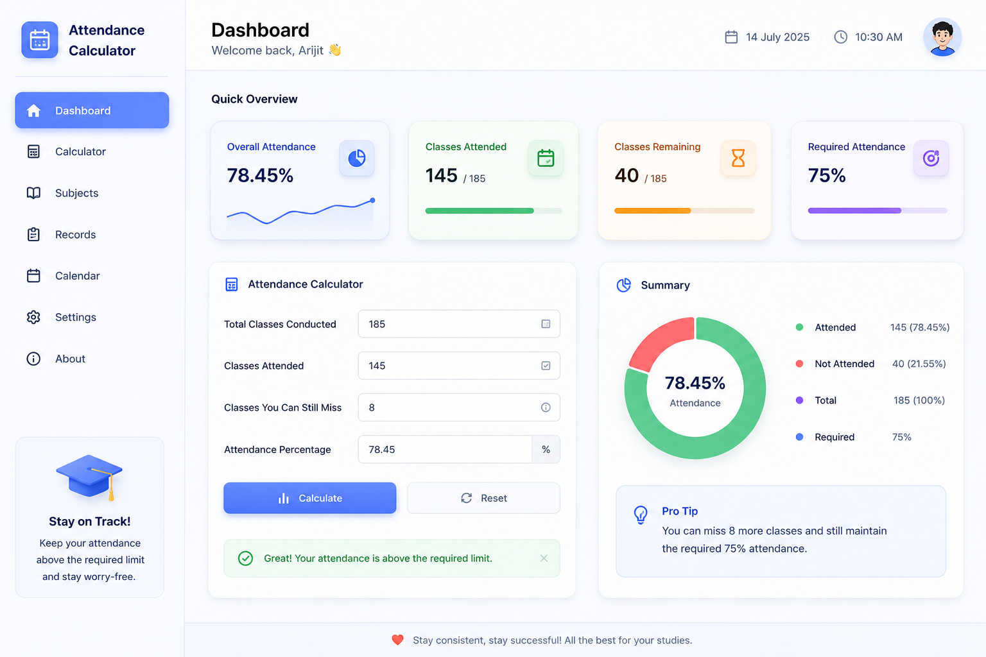The width and height of the screenshot is (986, 657).
Task: Focus the Classes You Can Still Miss field
Action: (x=459, y=407)
